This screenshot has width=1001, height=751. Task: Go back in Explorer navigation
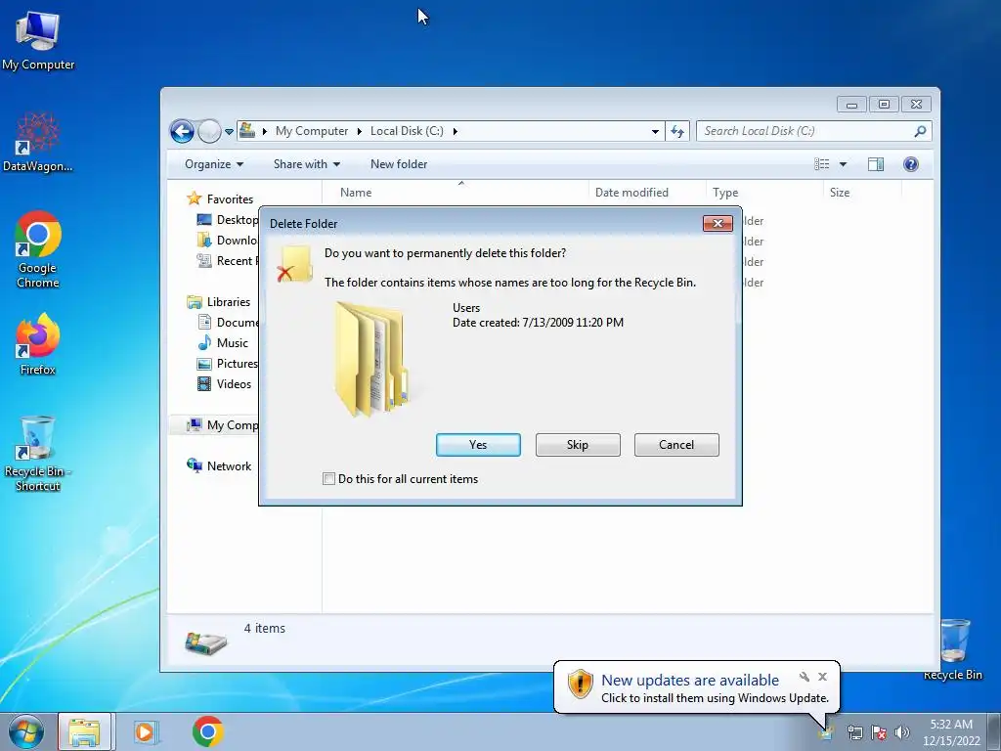[x=182, y=132]
